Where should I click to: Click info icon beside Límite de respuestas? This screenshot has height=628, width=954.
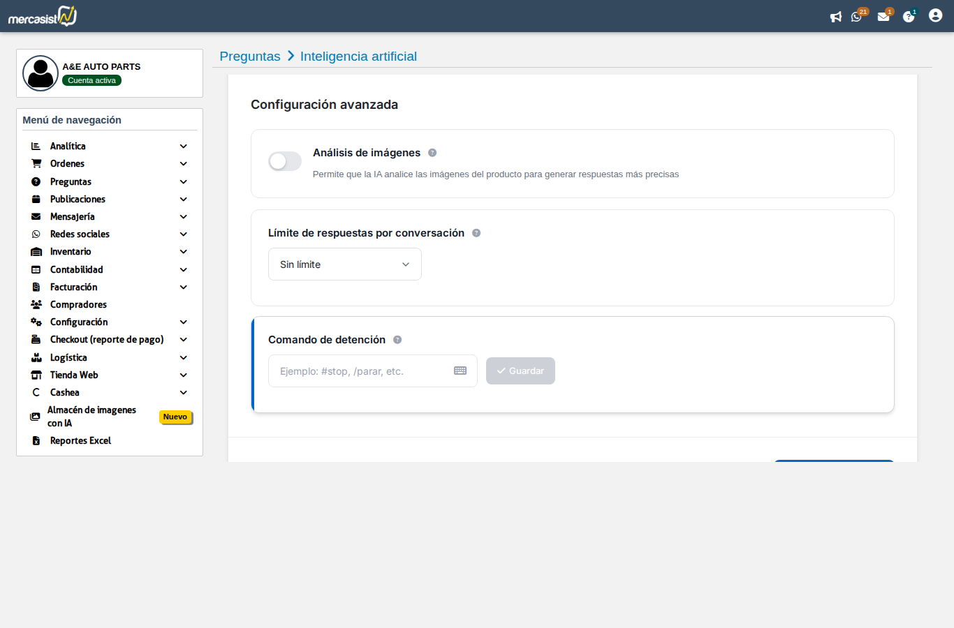(476, 233)
